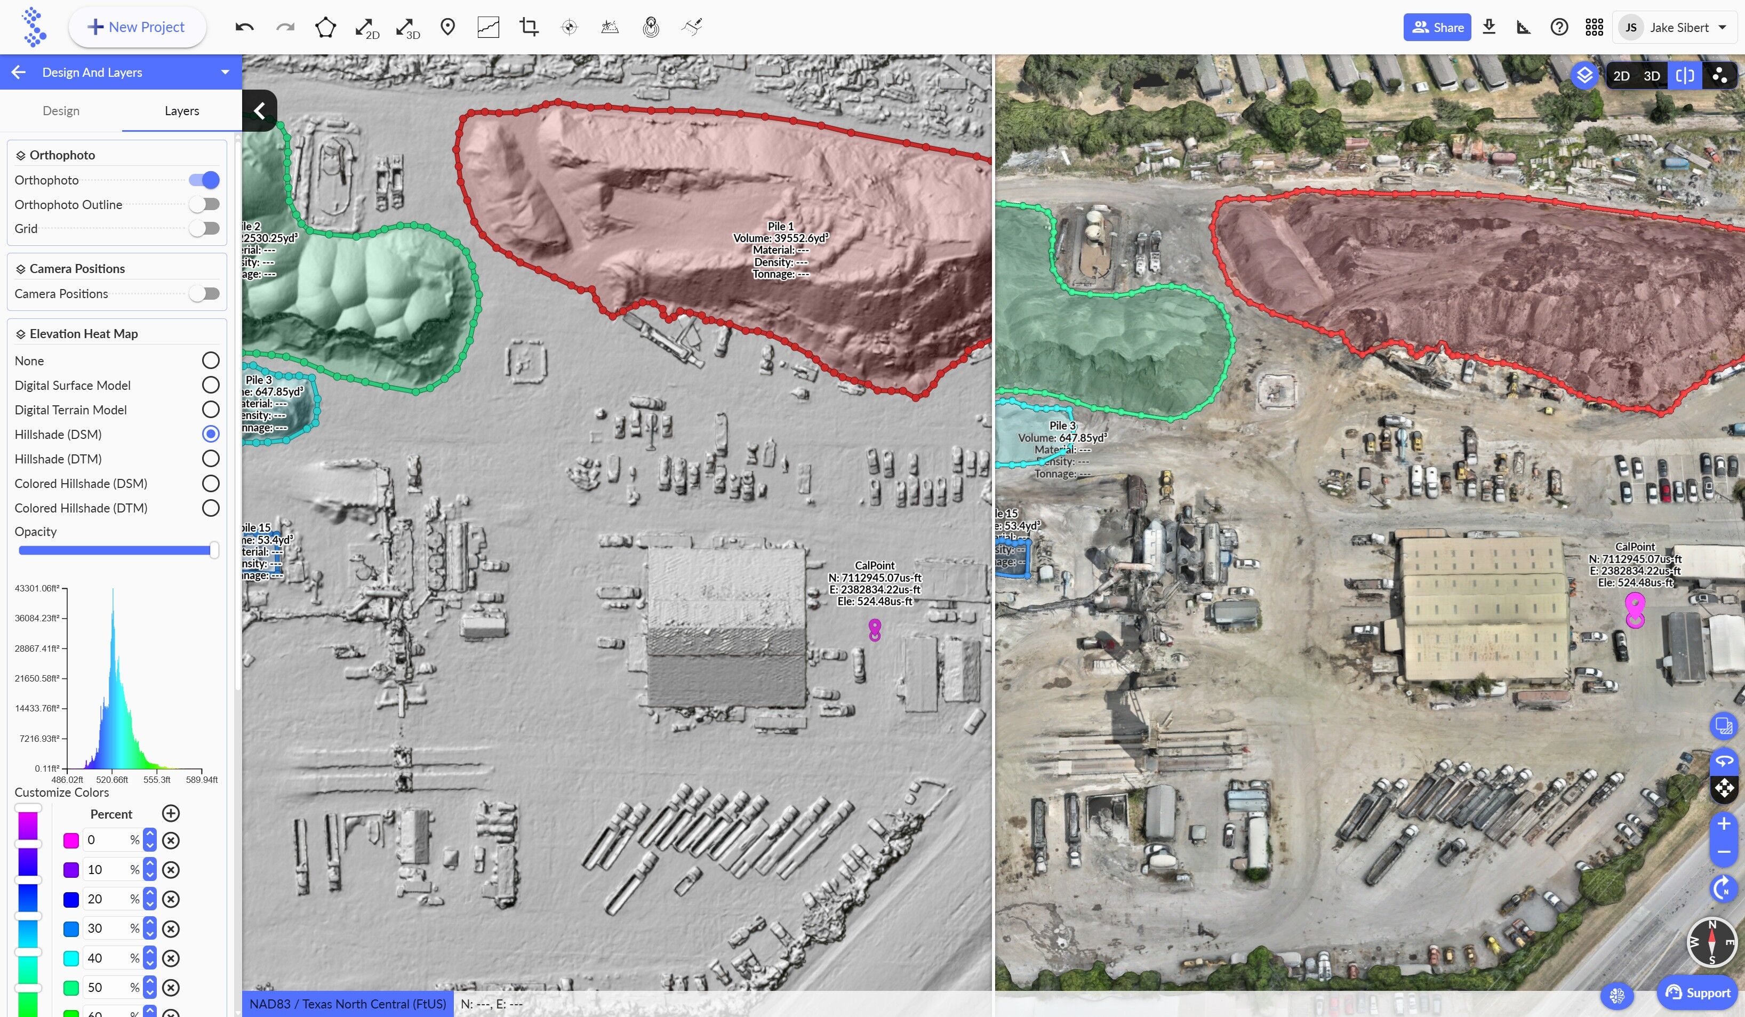The width and height of the screenshot is (1745, 1017).
Task: Select Colored Hillshade (DSM) radio button
Action: coord(211,483)
